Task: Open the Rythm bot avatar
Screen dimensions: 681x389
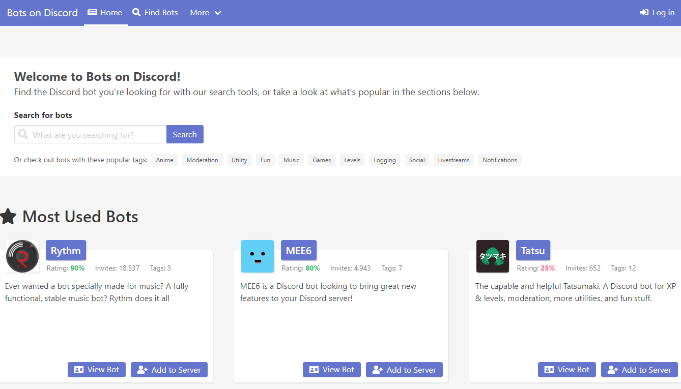Action: (22, 256)
